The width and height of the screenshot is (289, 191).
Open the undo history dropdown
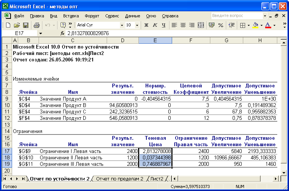(x=54, y=25)
